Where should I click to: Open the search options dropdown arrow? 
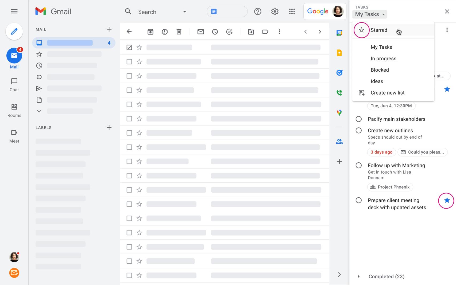click(184, 12)
